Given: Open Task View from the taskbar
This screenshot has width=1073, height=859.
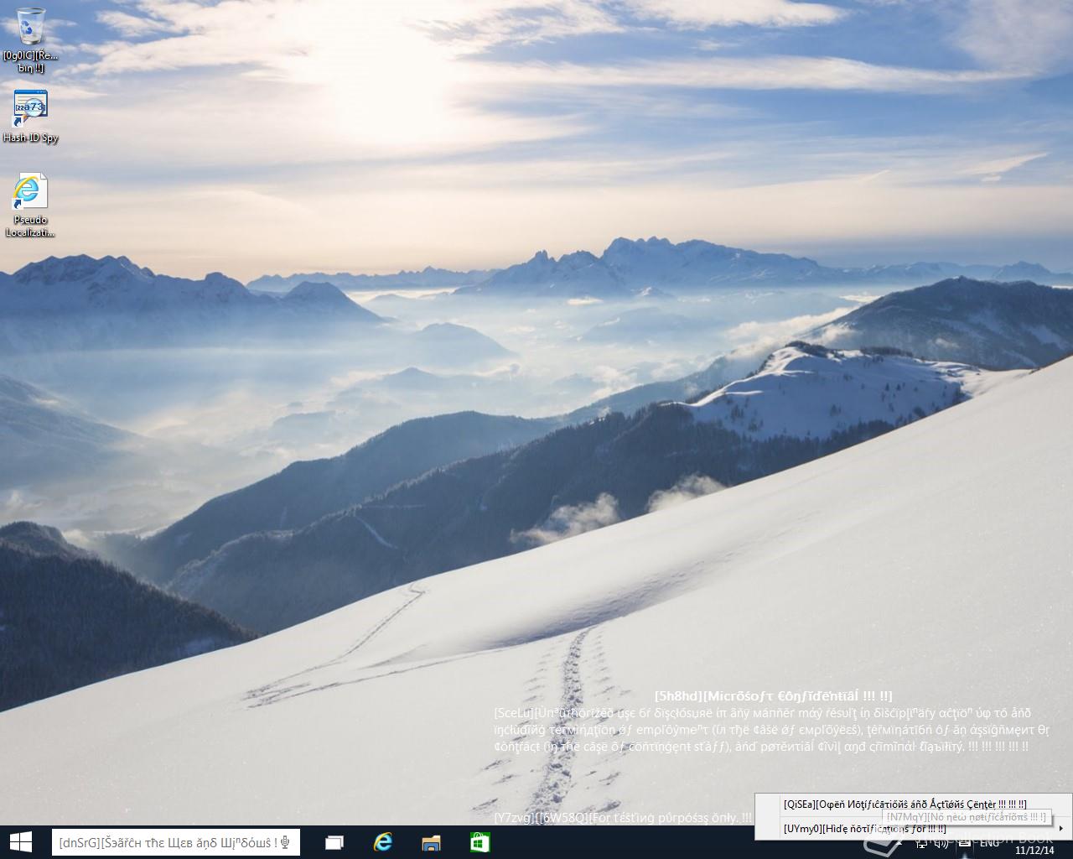Looking at the screenshot, I should [x=334, y=842].
